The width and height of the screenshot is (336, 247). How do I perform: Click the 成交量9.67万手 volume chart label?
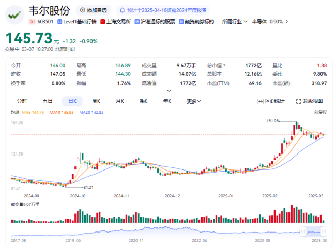pos(25,205)
